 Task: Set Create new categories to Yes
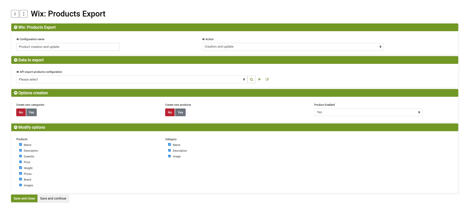click(31, 112)
